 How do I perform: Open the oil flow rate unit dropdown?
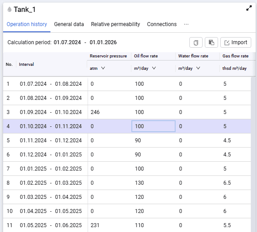pos(154,68)
